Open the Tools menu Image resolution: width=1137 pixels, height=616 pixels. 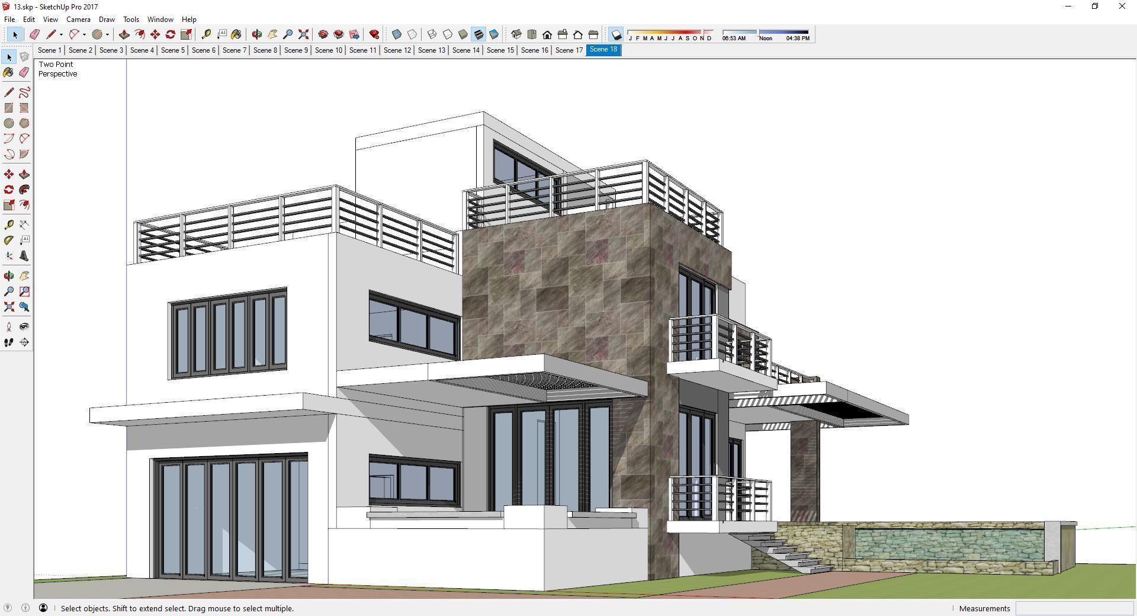point(131,20)
